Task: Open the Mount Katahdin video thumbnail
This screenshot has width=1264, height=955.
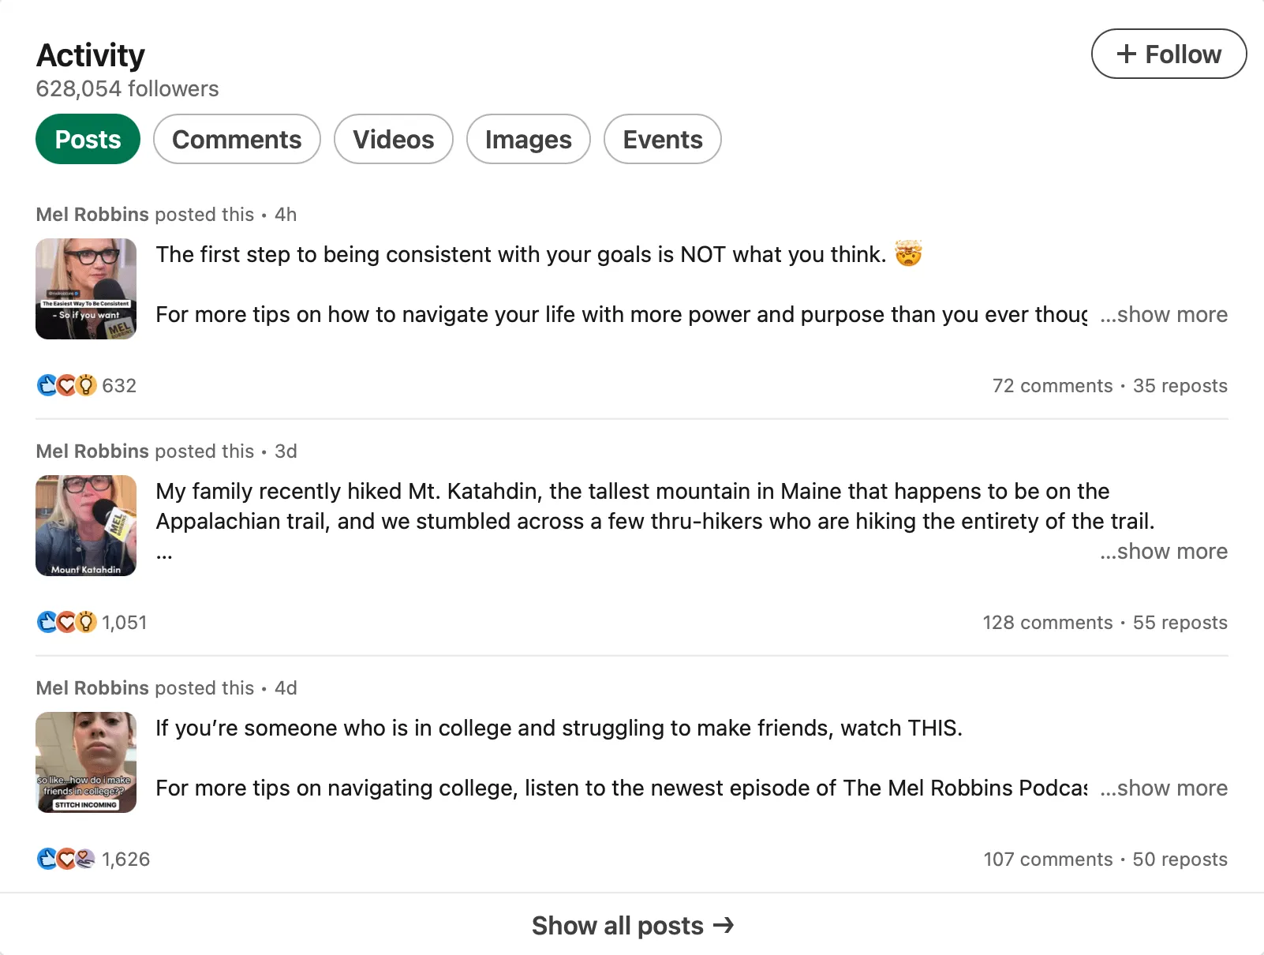Action: pyautogui.click(x=86, y=526)
